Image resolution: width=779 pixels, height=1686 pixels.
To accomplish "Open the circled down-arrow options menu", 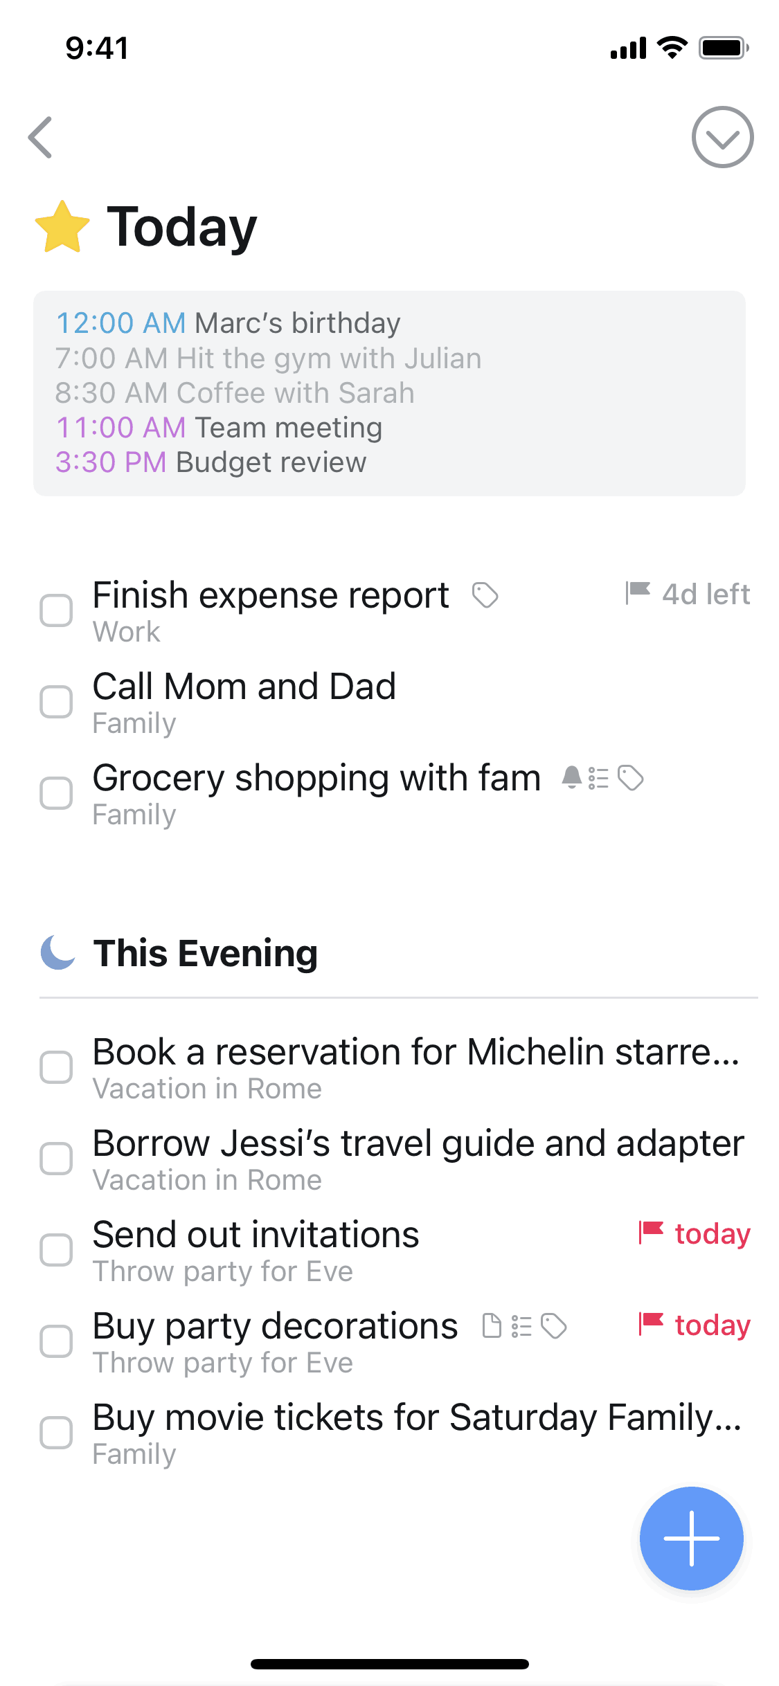I will 722,137.
